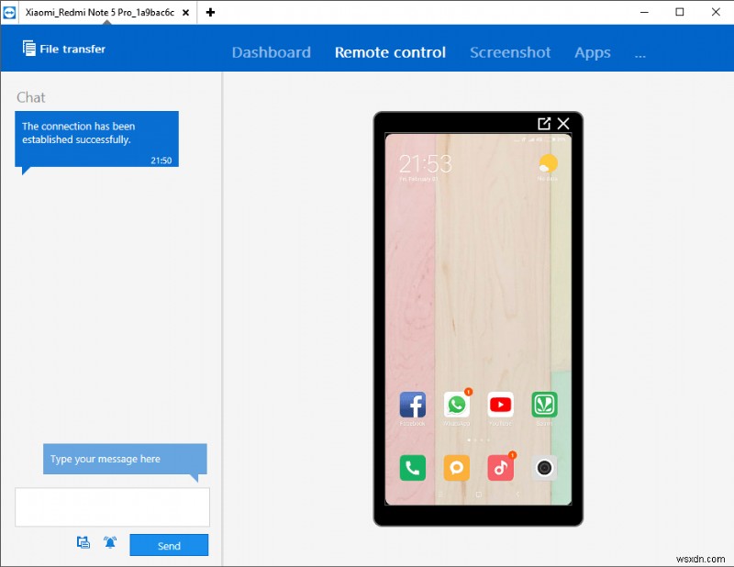Screen dimensions: 734x567
Task: Pop out the remote screen to a window
Action: [x=544, y=124]
